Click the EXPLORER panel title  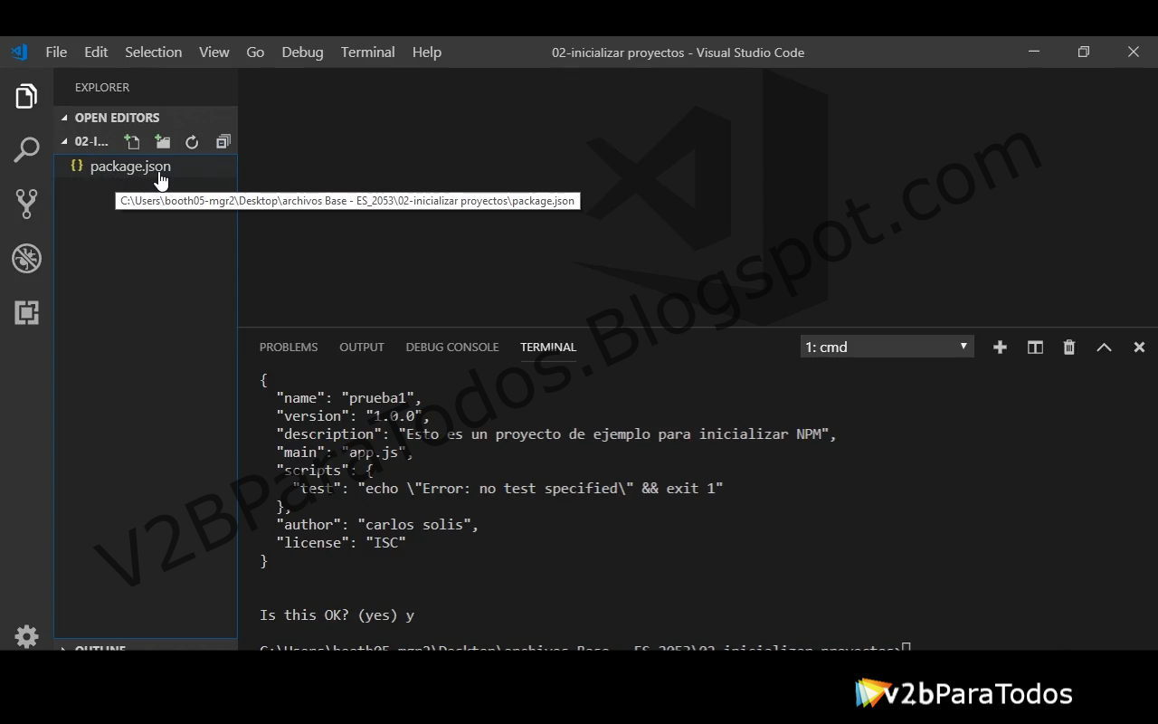(x=102, y=87)
